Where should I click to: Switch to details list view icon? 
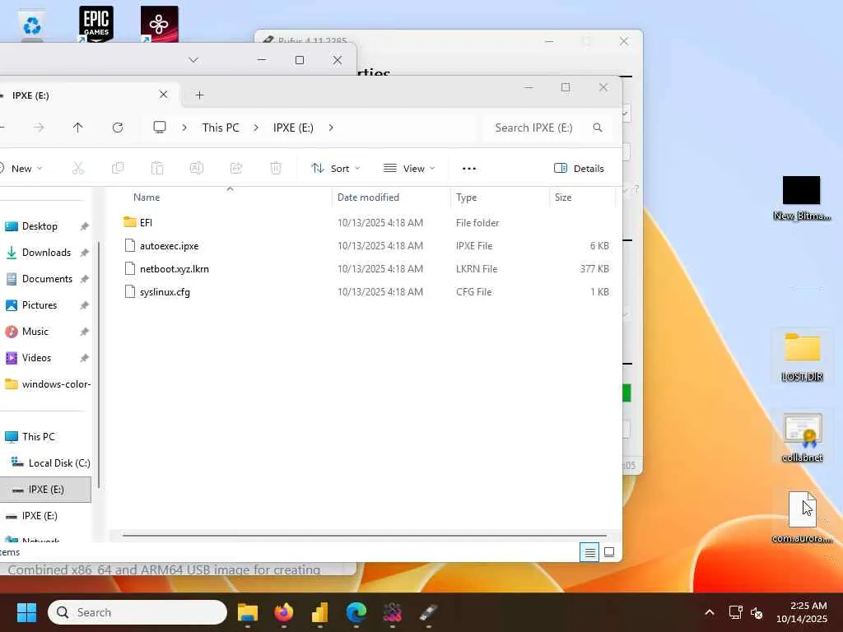point(589,552)
